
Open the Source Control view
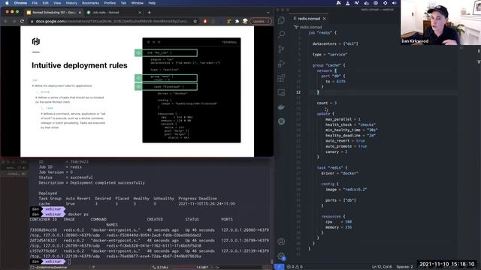[281, 49]
